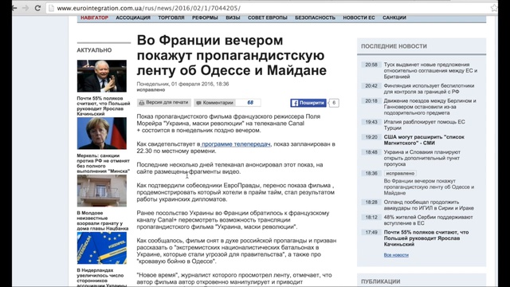Viewport: 510px width, 287px height.
Task: Open the АССОЦИАЦИЯ section
Action: coord(133,18)
